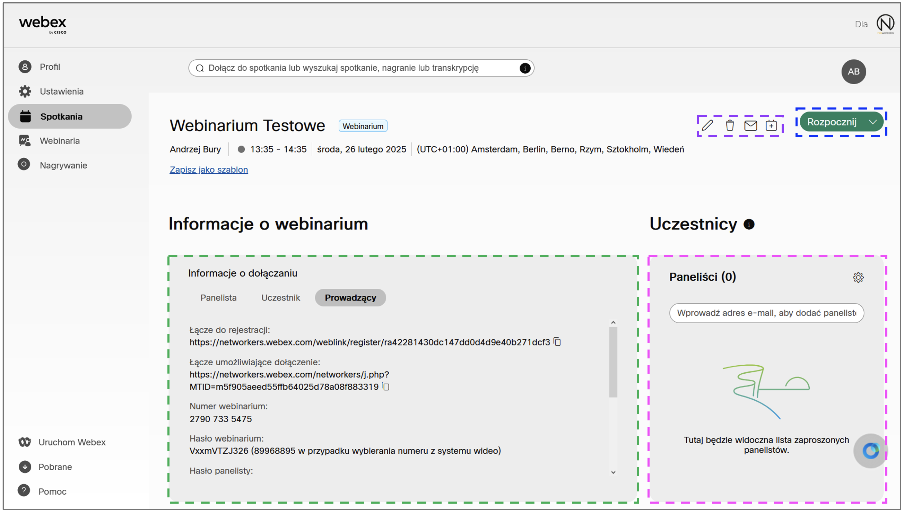Switch to the Panelista tab
The width and height of the screenshot is (904, 513).
click(218, 298)
